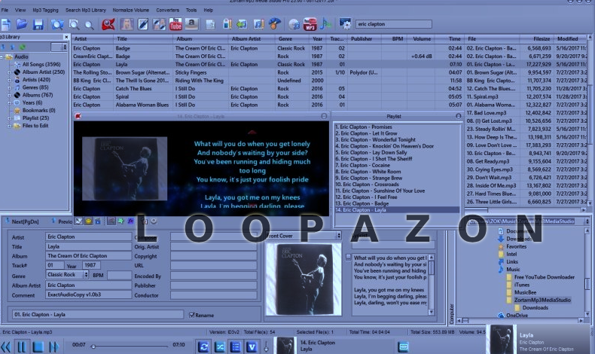Click the red search-lens toolbar icon
595x354 pixels.
108,24
